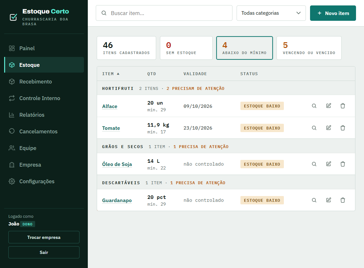Edit the Guardanapo item

(x=329, y=200)
